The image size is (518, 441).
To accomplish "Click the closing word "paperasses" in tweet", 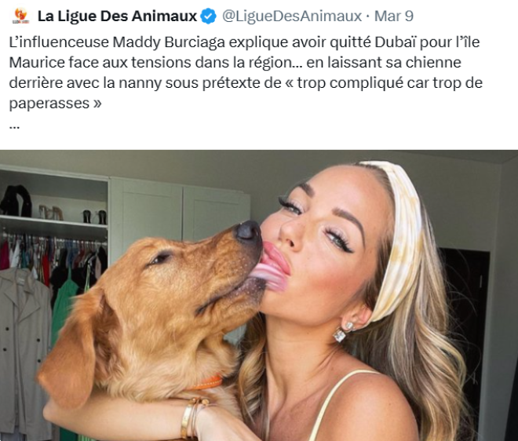I will [x=49, y=104].
